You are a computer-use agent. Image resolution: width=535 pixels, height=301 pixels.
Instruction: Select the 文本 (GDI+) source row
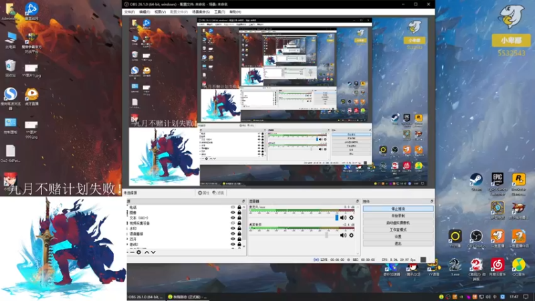tap(186, 218)
